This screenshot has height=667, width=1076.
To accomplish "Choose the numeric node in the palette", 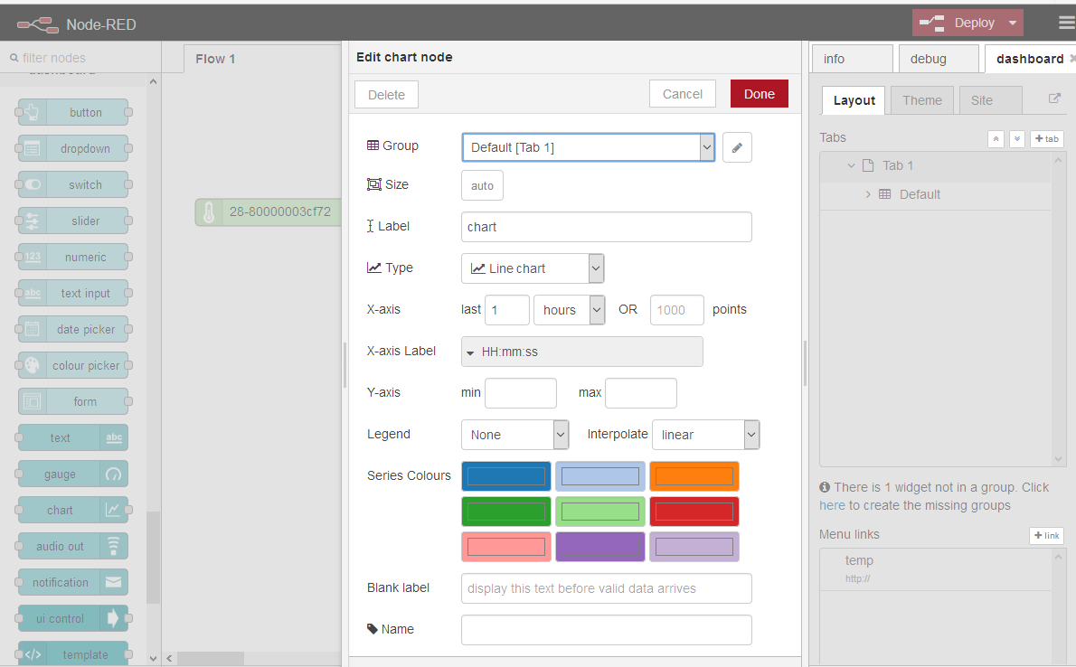I will click(x=73, y=257).
